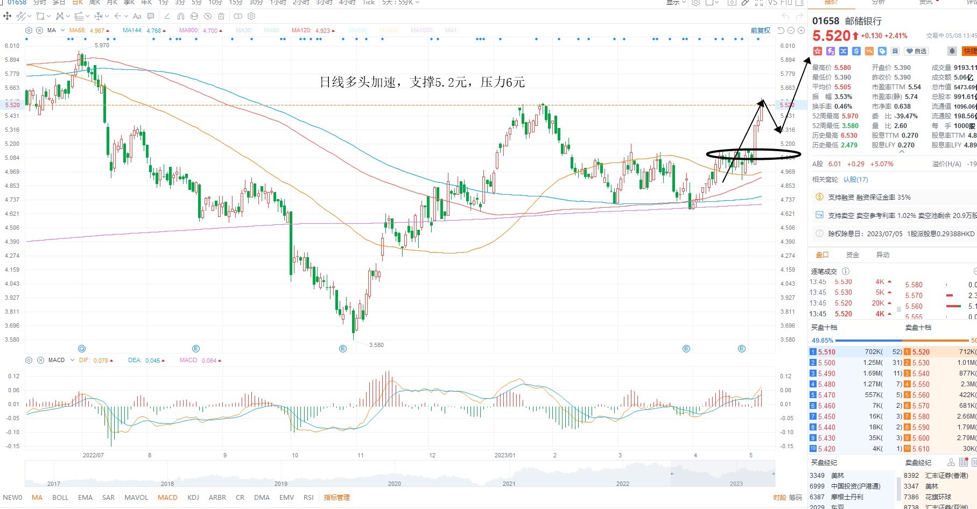Toggle the BOLL indicator

[60, 497]
